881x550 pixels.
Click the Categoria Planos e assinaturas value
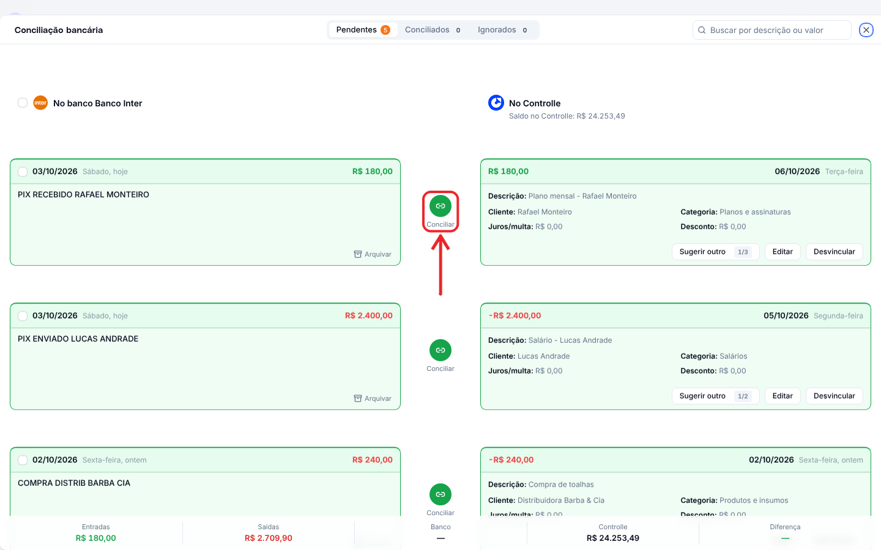755,212
